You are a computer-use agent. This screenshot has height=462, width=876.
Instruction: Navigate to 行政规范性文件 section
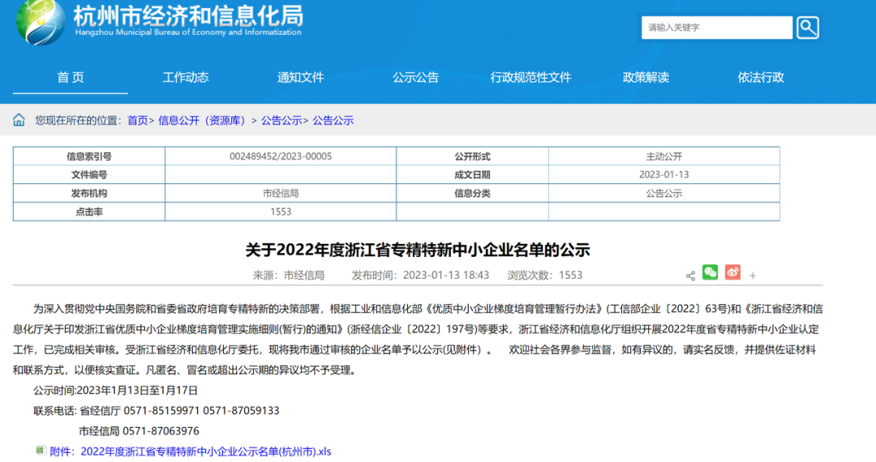[x=531, y=77]
